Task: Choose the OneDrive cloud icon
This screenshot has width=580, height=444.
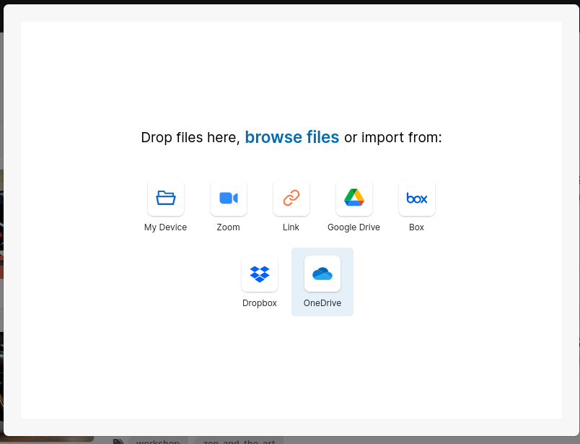Action: (322, 274)
